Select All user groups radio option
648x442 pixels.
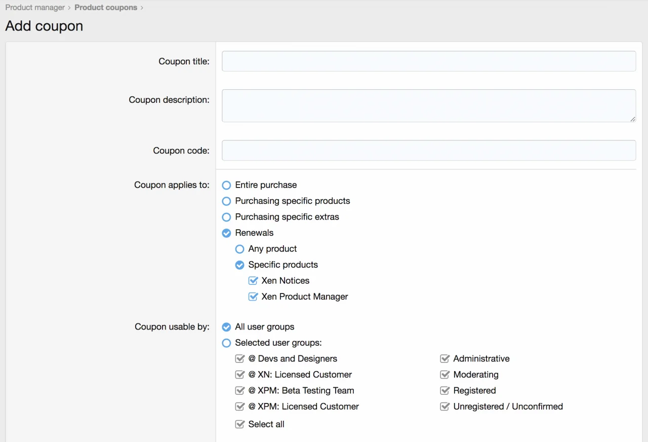[x=227, y=327]
